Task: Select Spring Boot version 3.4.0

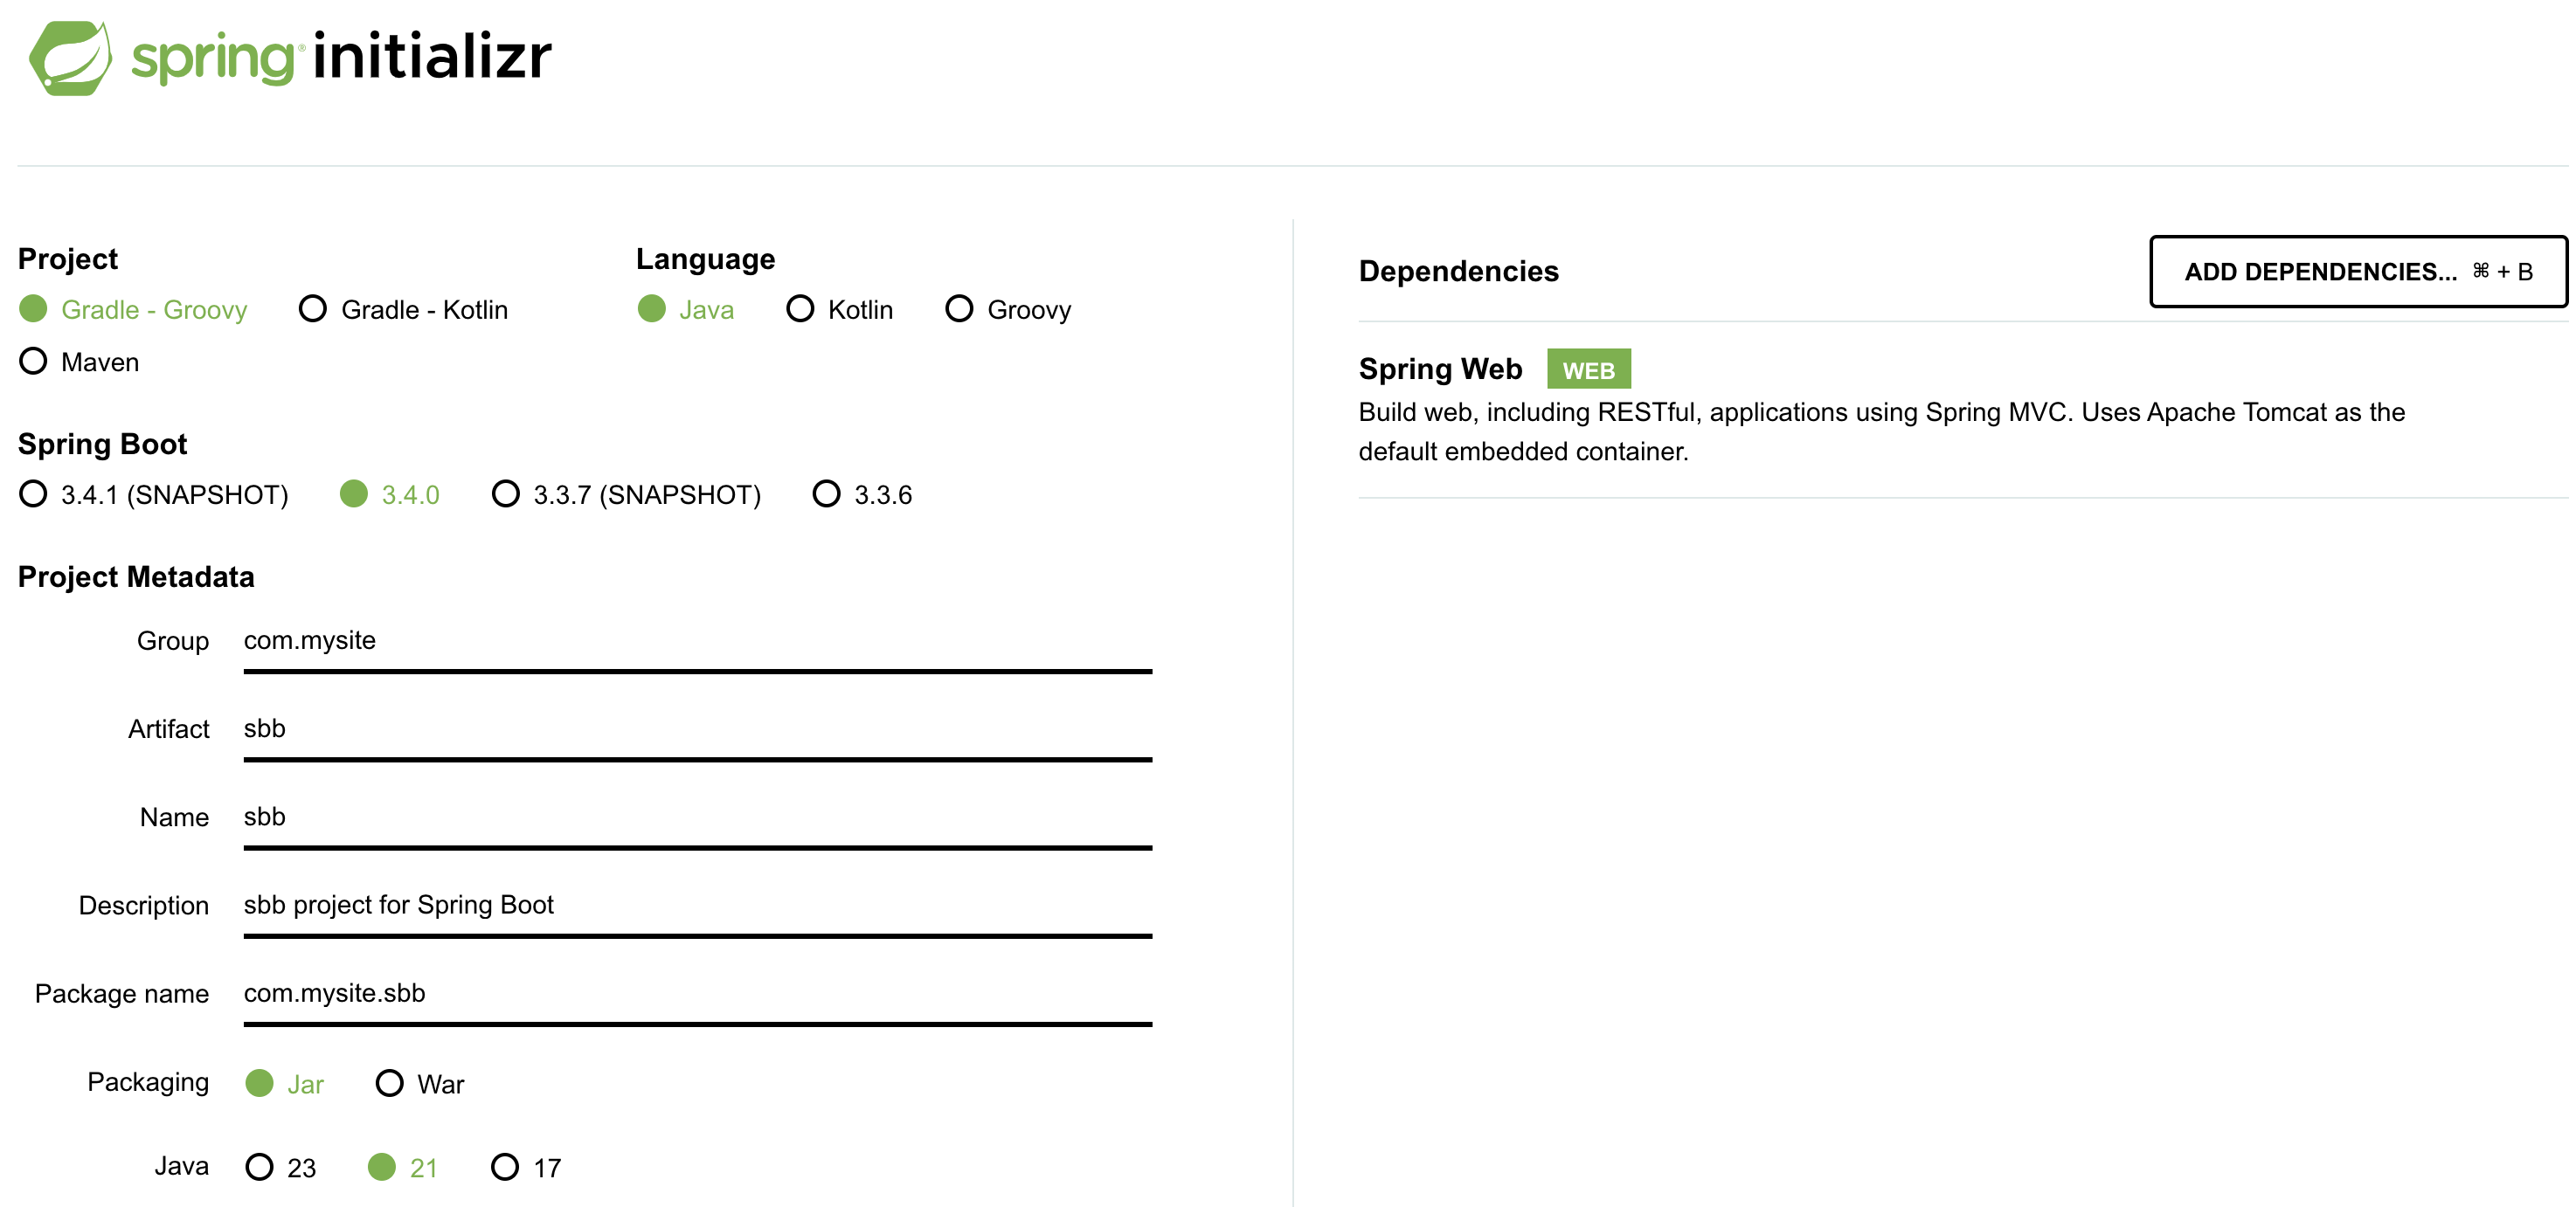Action: pyautogui.click(x=390, y=494)
